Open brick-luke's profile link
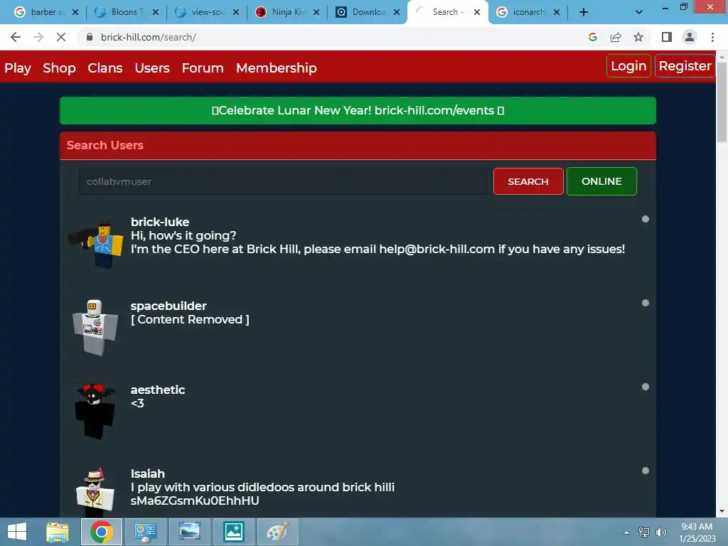This screenshot has height=546, width=728. coord(160,222)
